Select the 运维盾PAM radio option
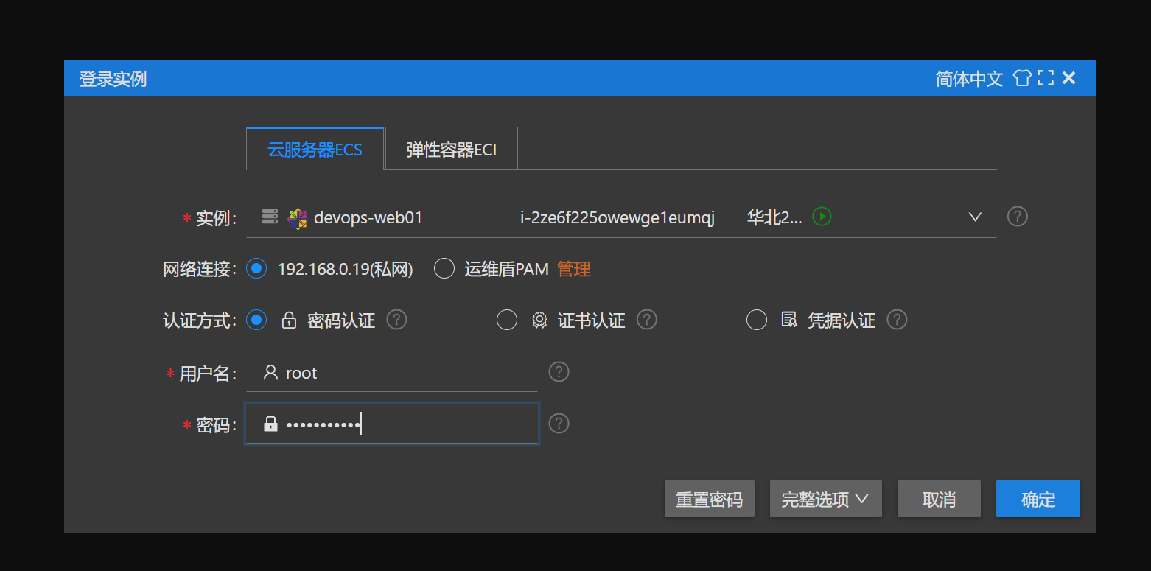 point(444,269)
